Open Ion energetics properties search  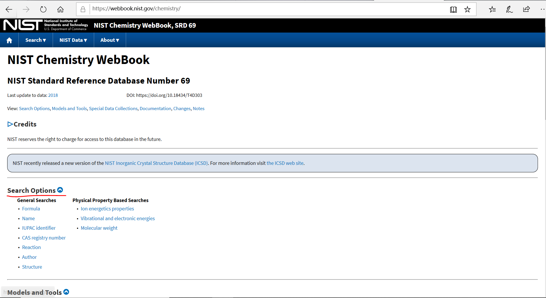(x=107, y=209)
